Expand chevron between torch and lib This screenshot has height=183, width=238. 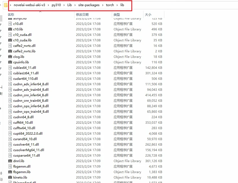pyautogui.click(x=117, y=5)
